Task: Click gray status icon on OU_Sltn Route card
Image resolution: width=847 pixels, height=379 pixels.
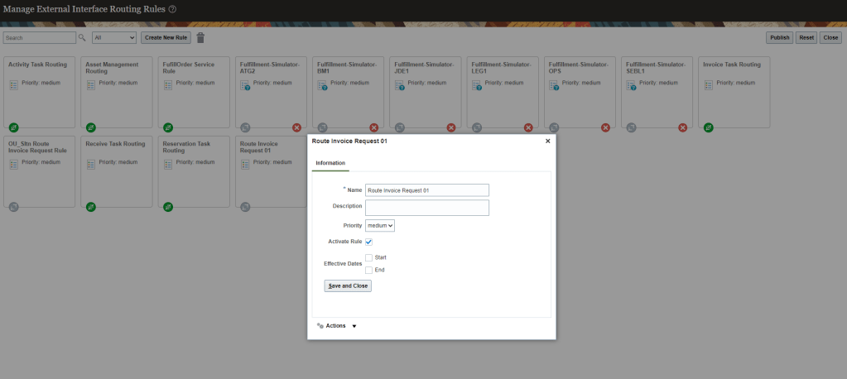Action: (x=13, y=206)
